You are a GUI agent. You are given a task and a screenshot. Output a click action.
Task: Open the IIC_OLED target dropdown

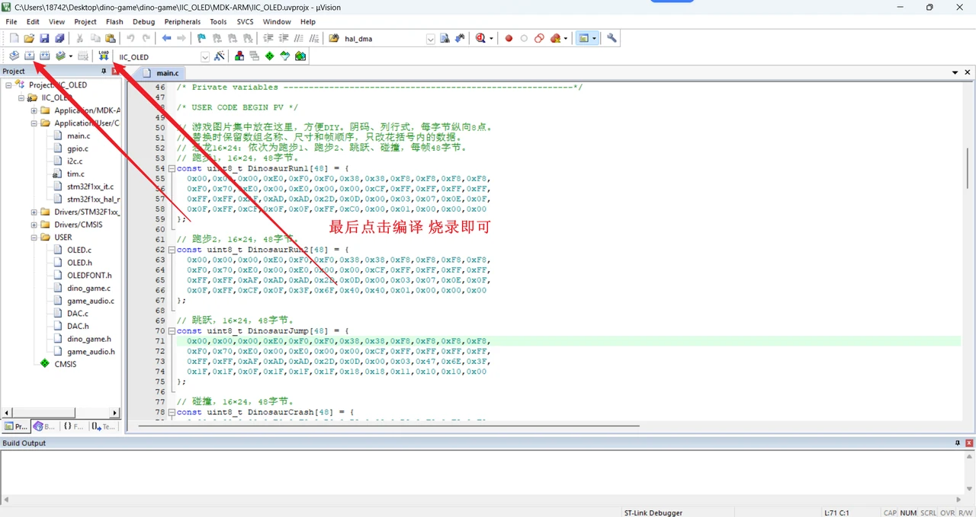coord(205,57)
